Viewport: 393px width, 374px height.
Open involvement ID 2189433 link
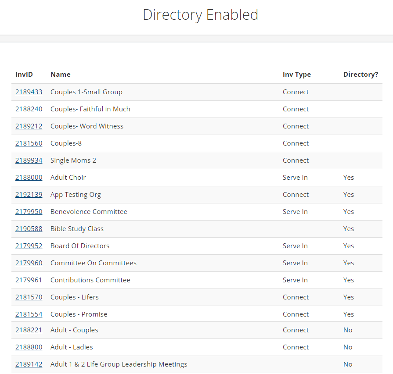pyautogui.click(x=29, y=92)
